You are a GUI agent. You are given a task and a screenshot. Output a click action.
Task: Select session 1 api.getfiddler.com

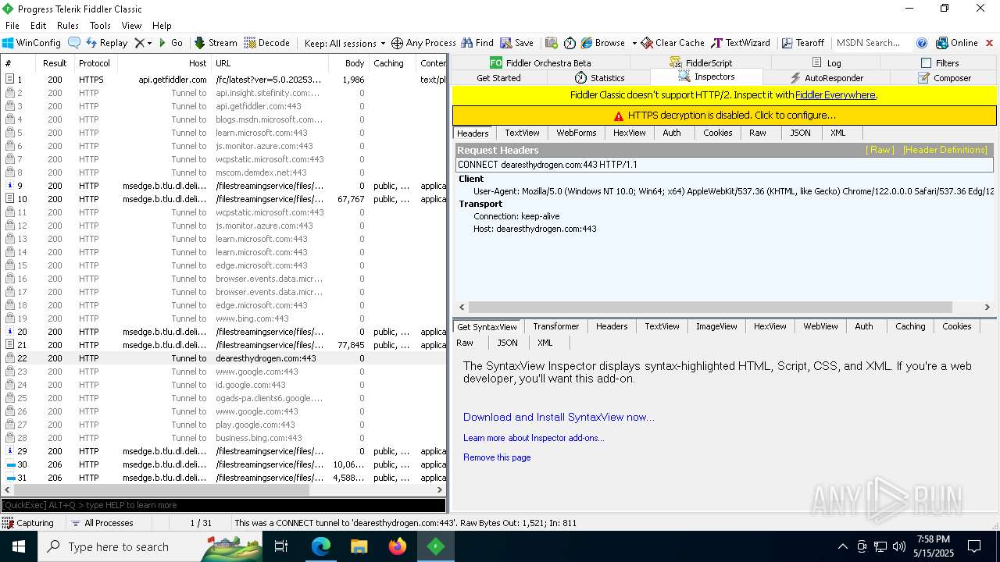pyautogui.click(x=223, y=80)
